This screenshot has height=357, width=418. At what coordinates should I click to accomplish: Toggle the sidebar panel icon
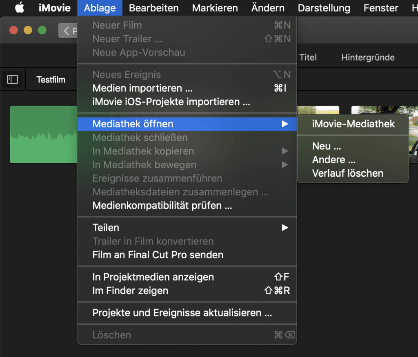click(13, 79)
